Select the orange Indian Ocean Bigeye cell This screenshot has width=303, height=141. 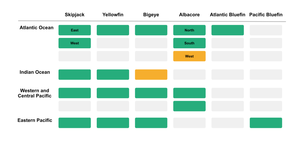coord(151,75)
